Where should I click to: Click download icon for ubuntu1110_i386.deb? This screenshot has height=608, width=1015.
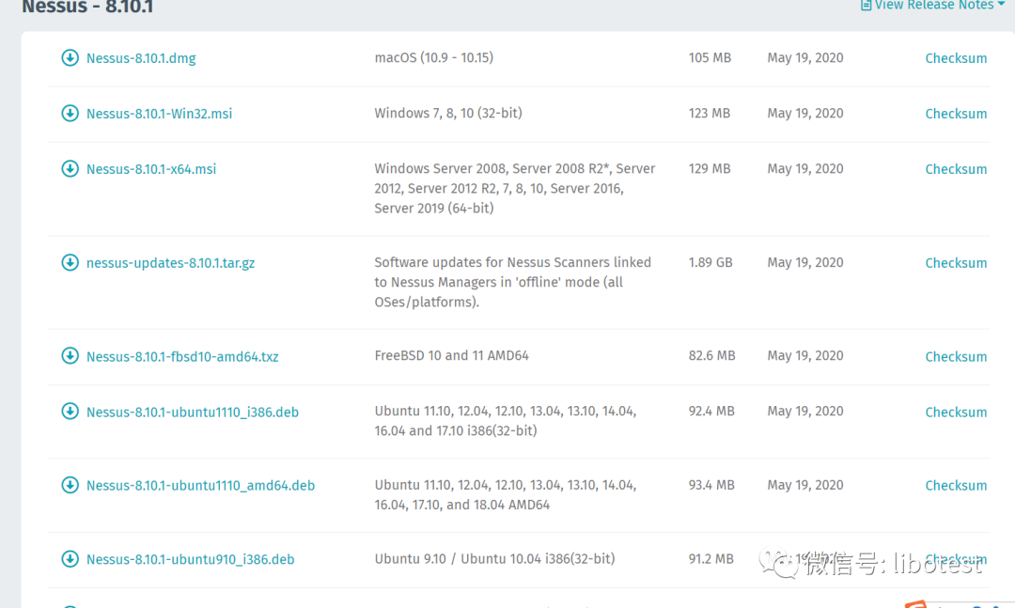70,412
